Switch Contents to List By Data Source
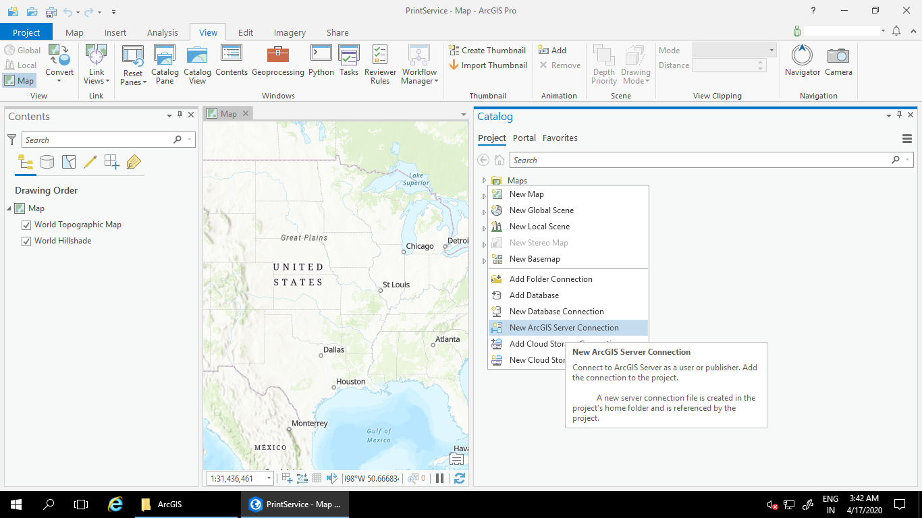Viewport: 922px width, 518px height. tap(45, 162)
